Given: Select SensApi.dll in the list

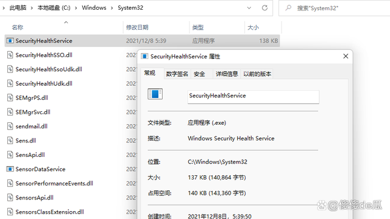Looking at the screenshot, I should [x=30, y=155].
